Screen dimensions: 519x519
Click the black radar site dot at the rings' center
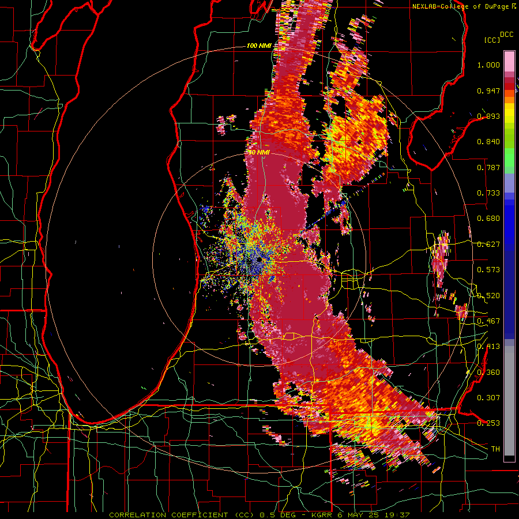click(x=259, y=260)
